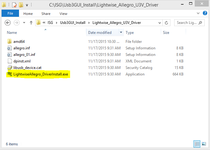Screen dimensions: 210x150
Task: Select the LightwiseAllegro_DriverInstall.exe application icon
Action: click(x=10, y=74)
